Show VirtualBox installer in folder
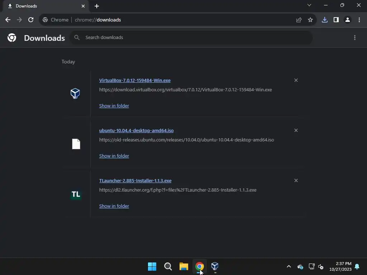367x275 pixels. pyautogui.click(x=114, y=106)
